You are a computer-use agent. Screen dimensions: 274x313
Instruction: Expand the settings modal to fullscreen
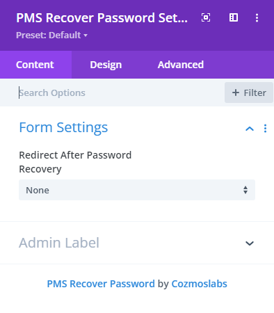pyautogui.click(x=206, y=17)
